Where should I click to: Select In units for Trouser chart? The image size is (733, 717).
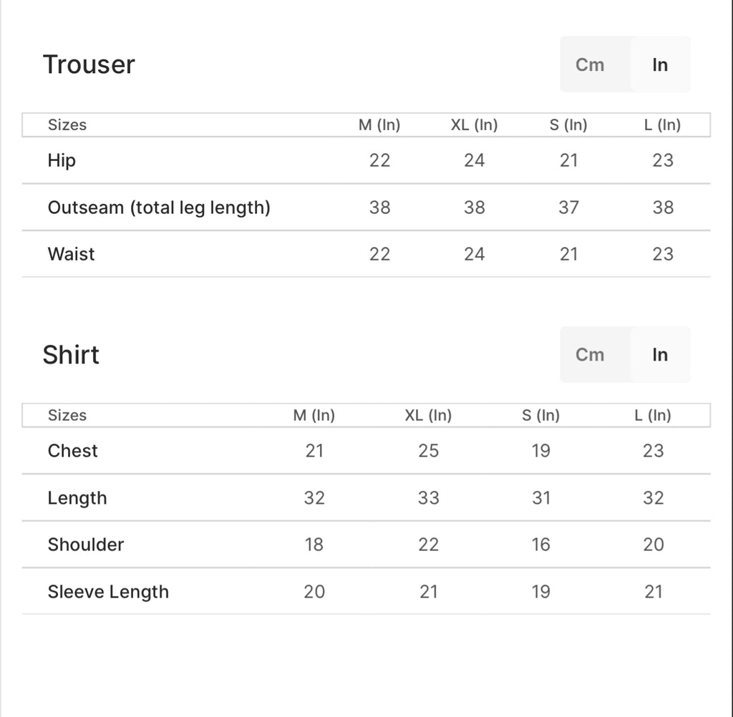click(x=660, y=64)
